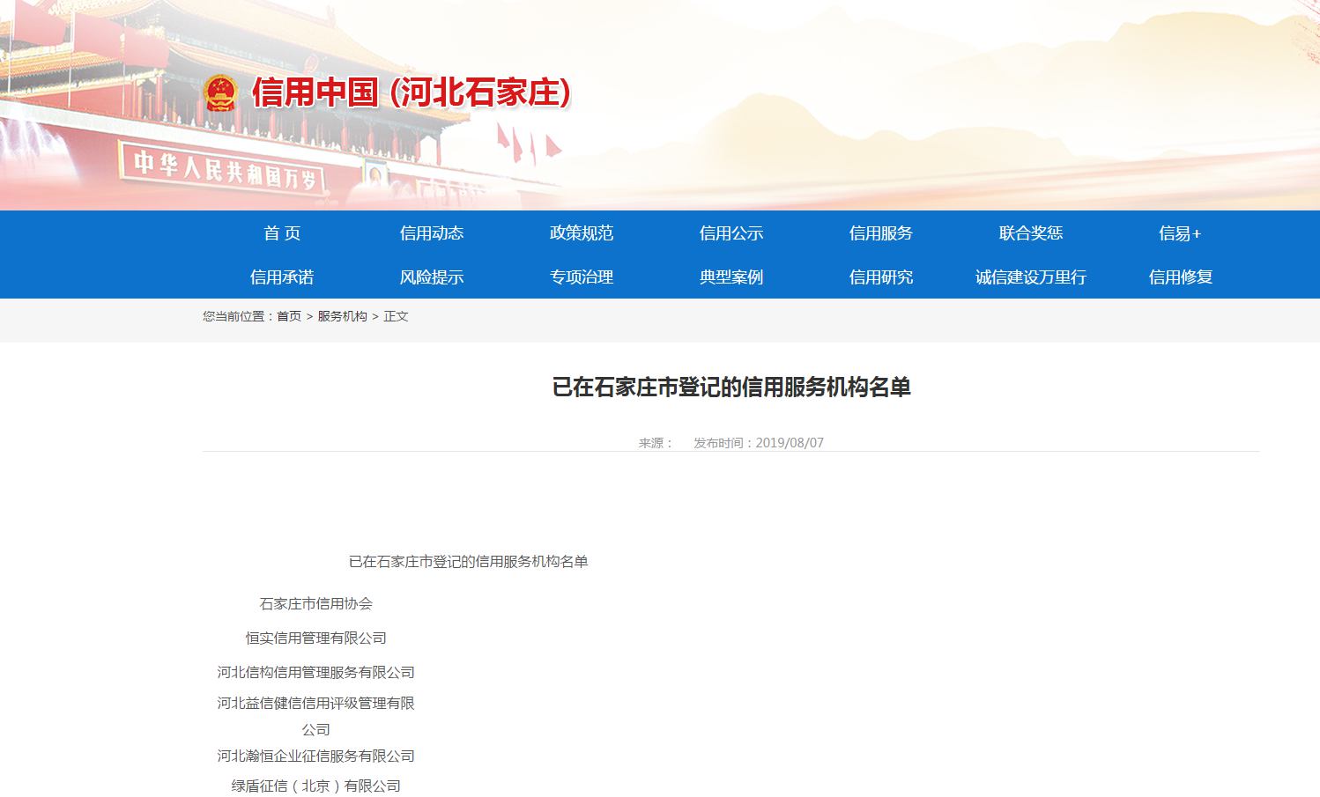Open 诚信建设万里行 navigation item
The image size is (1320, 797).
(1031, 277)
